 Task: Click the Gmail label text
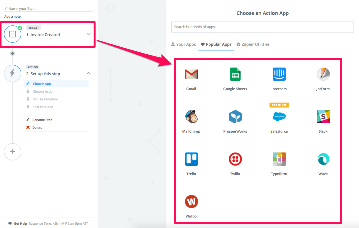[x=191, y=89]
